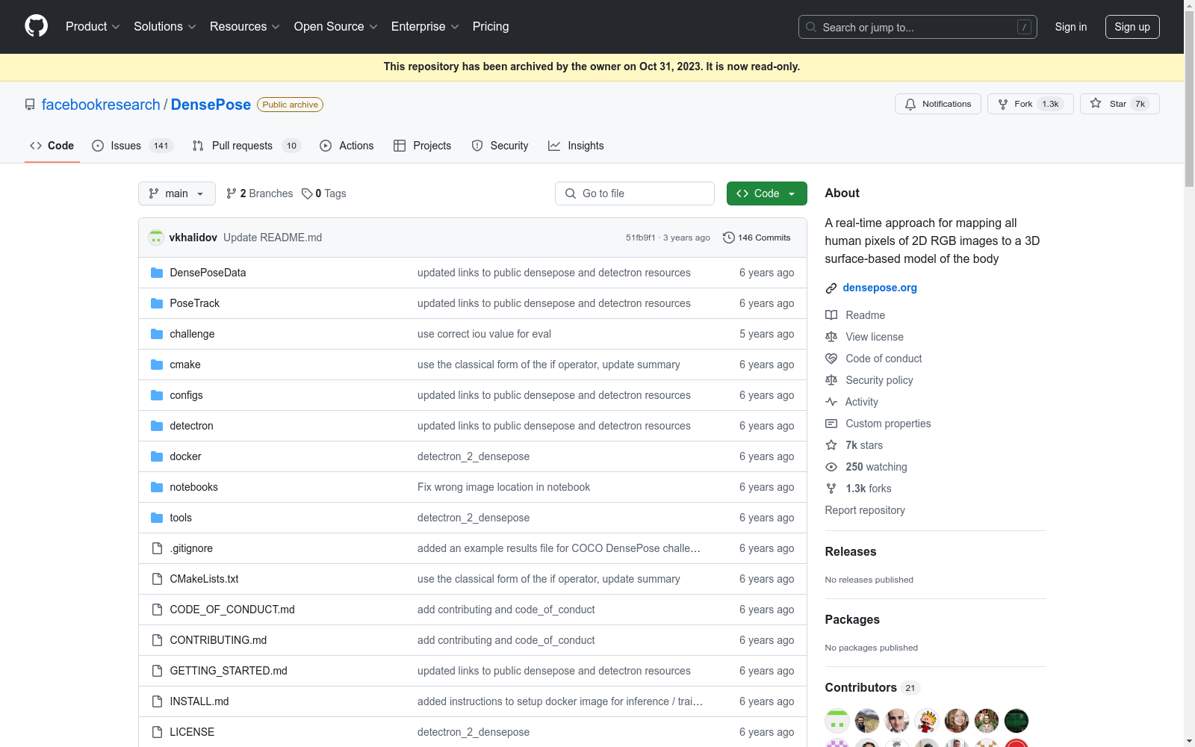
Task: Click the Sign in link
Action: click(x=1071, y=27)
